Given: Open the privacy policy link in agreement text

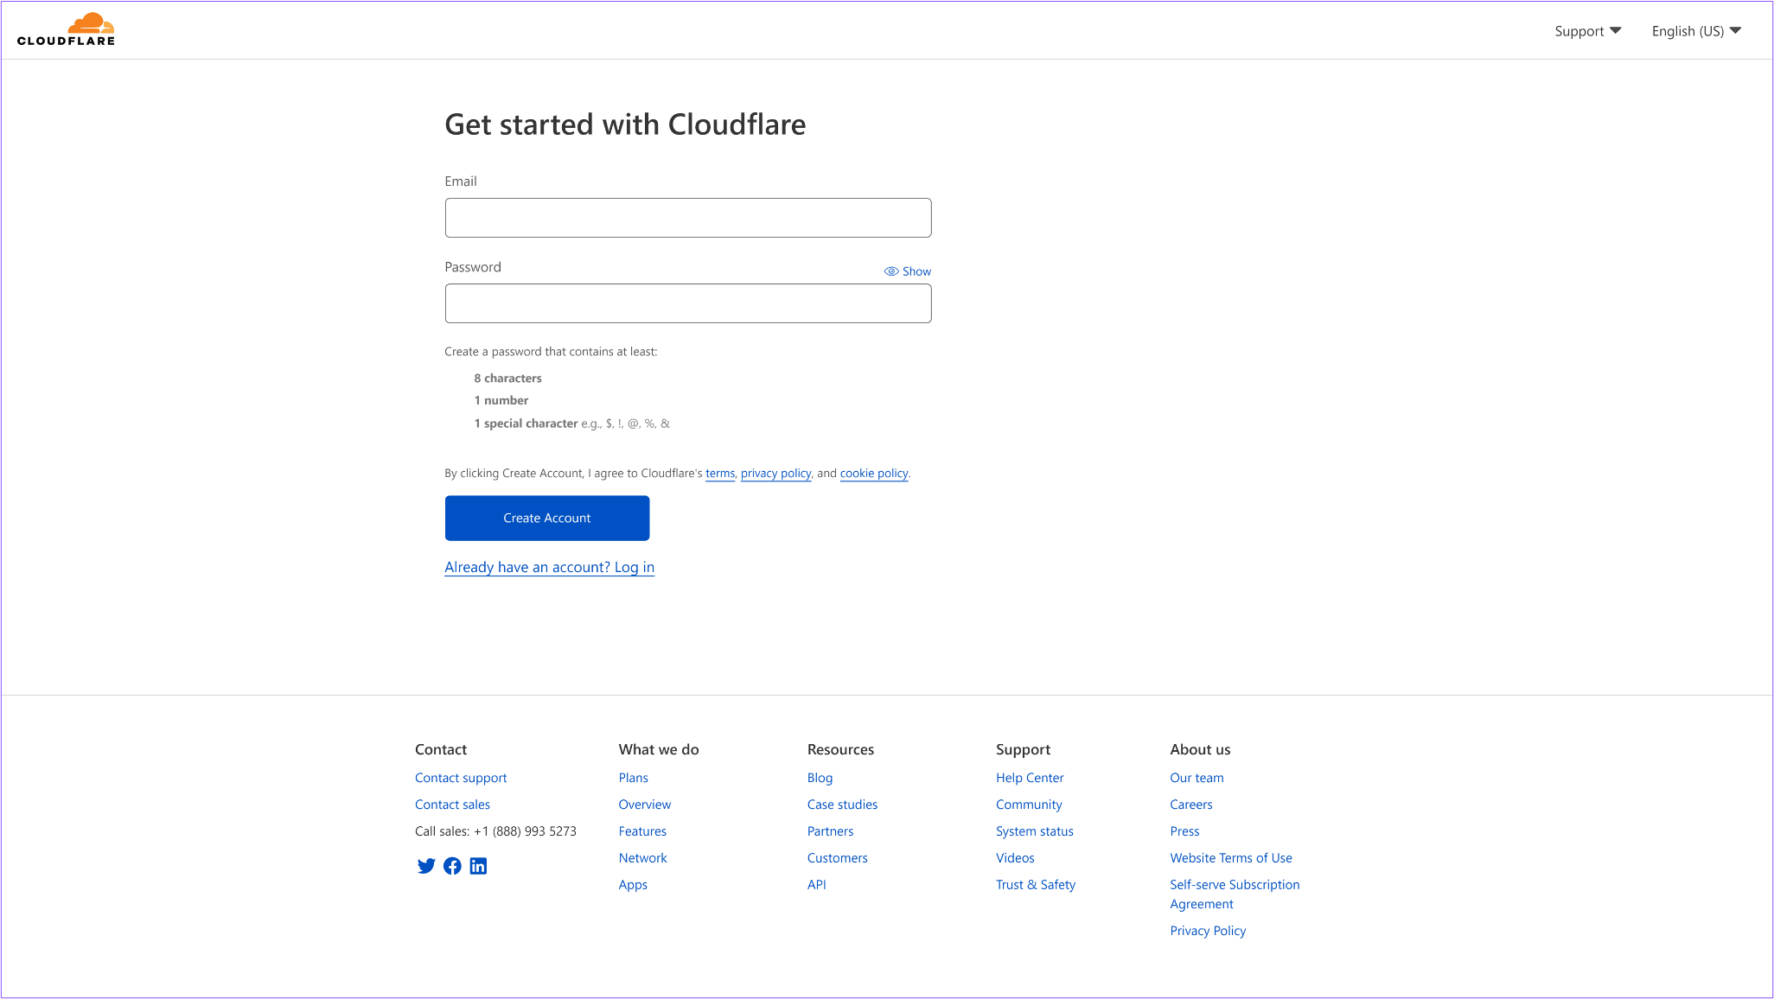Looking at the screenshot, I should tap(775, 474).
